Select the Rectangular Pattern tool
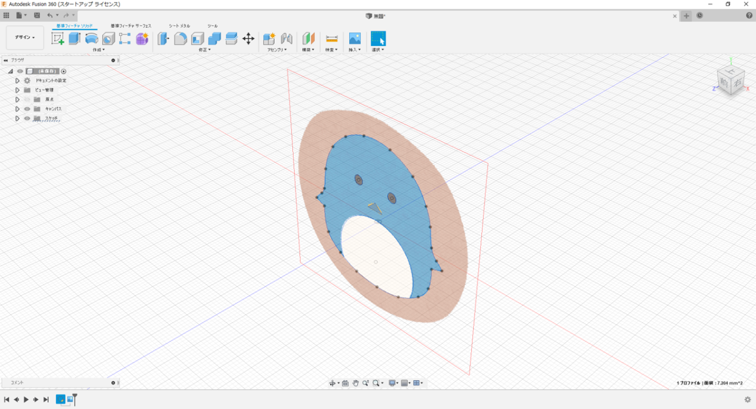Viewport: 756px width, 409px height. [x=125, y=38]
